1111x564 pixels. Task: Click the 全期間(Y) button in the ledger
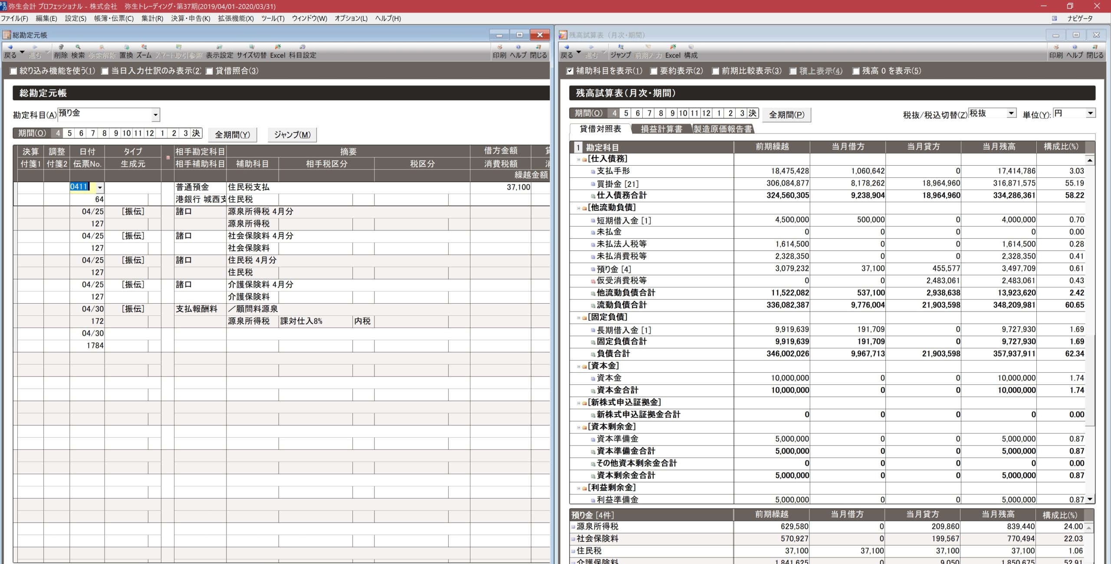pos(232,134)
